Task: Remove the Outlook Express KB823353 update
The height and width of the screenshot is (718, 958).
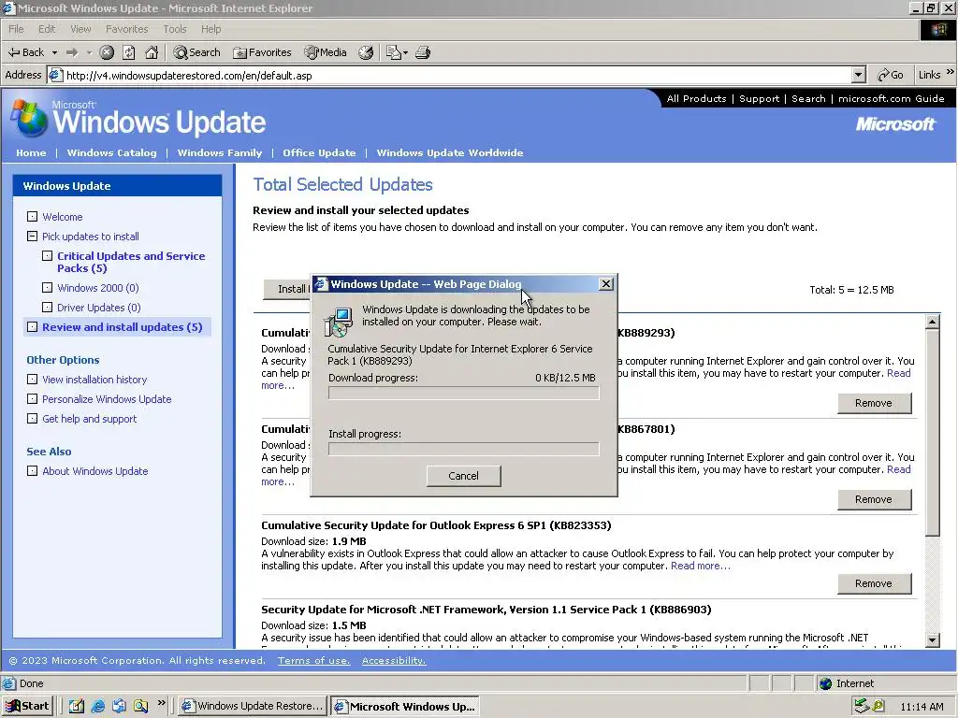Action: (874, 583)
